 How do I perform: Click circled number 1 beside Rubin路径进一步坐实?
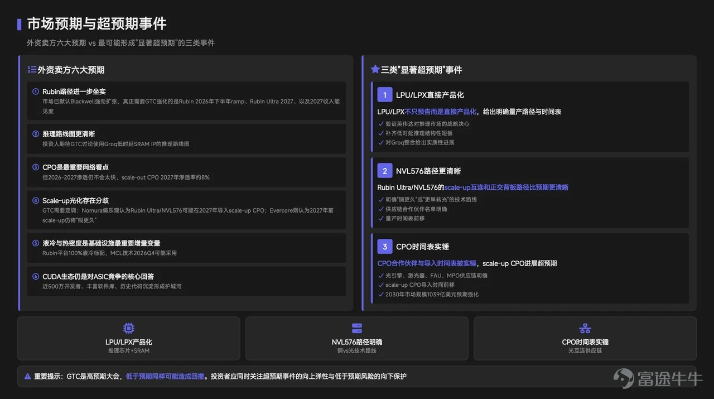[36, 92]
